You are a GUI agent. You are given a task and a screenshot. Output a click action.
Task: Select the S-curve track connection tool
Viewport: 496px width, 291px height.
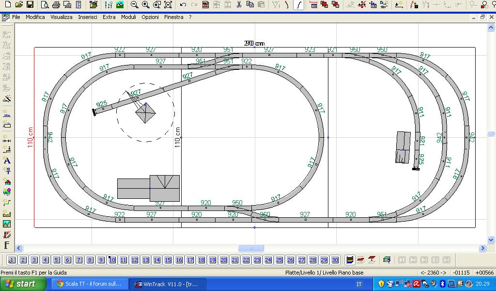pos(298,4)
